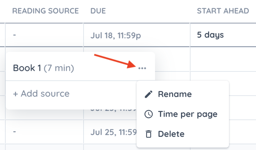Click the Reading Source column header
Screen dimensions: 256x150
coord(46,11)
